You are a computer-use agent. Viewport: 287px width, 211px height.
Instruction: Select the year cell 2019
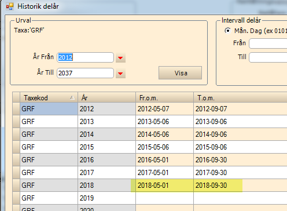point(106,198)
